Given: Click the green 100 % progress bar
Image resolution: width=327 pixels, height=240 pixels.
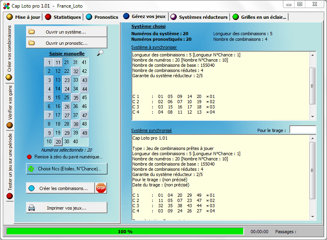Looking at the screenshot, I should coord(125,231).
